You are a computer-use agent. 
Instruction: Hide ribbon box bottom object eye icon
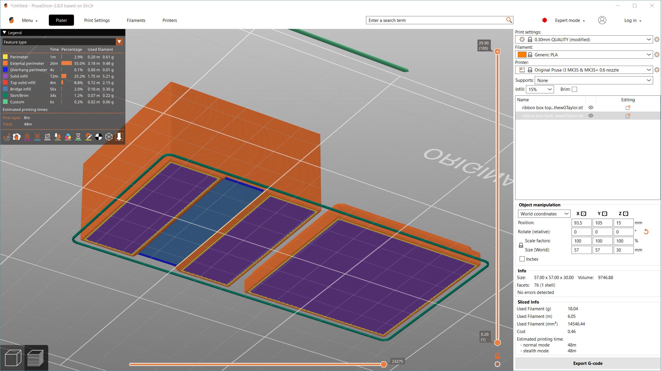tap(591, 116)
